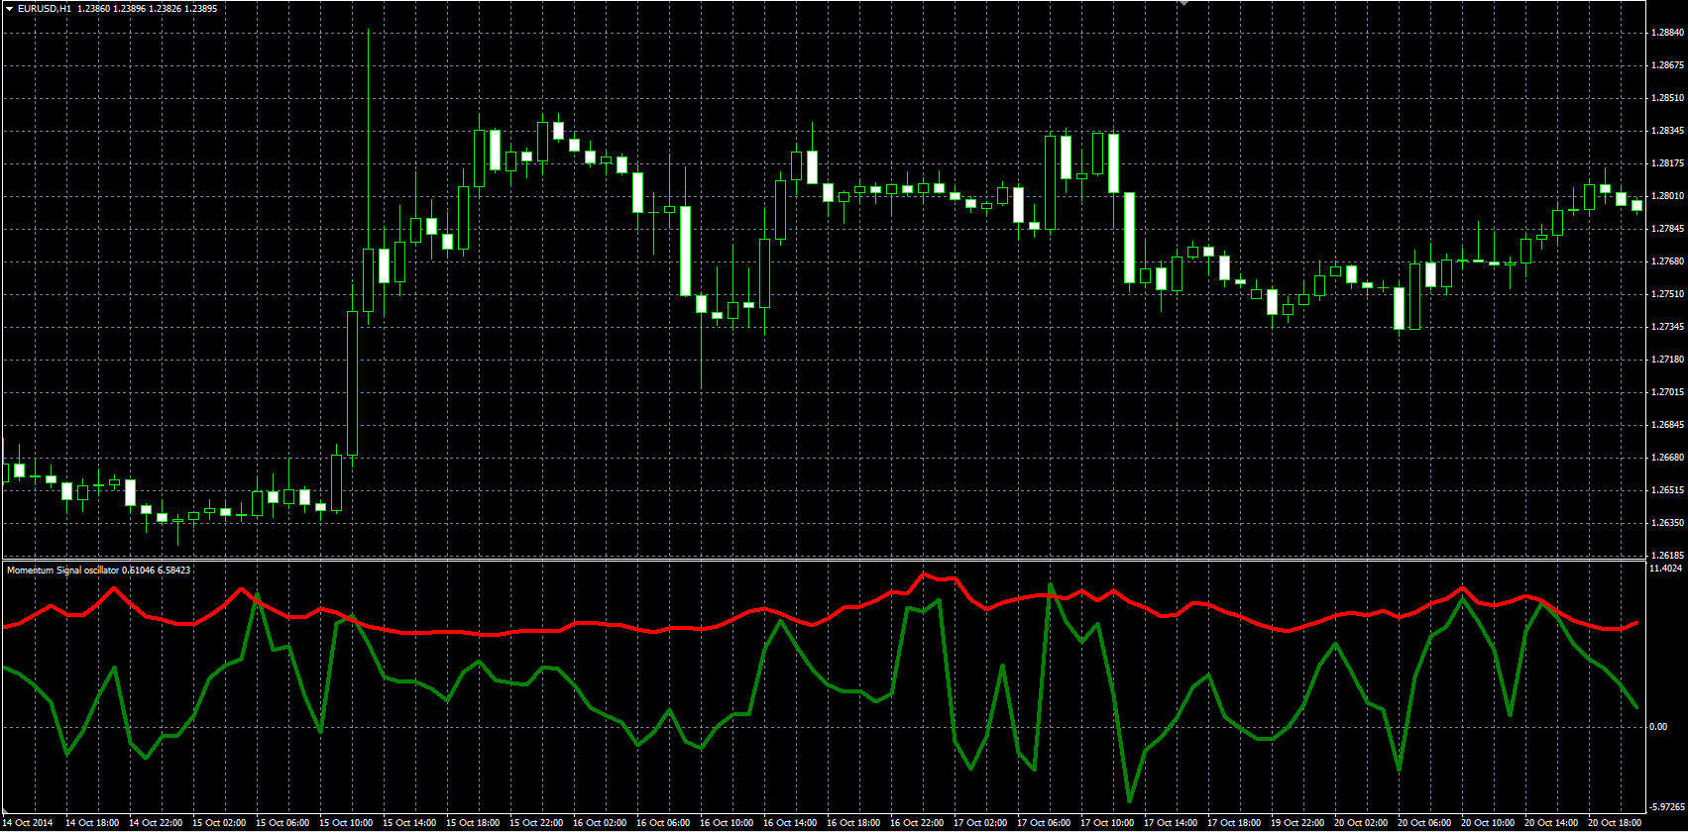This screenshot has height=832, width=1688.
Task: Click the 0.00 oscillator zero level label
Action: coord(1658,727)
